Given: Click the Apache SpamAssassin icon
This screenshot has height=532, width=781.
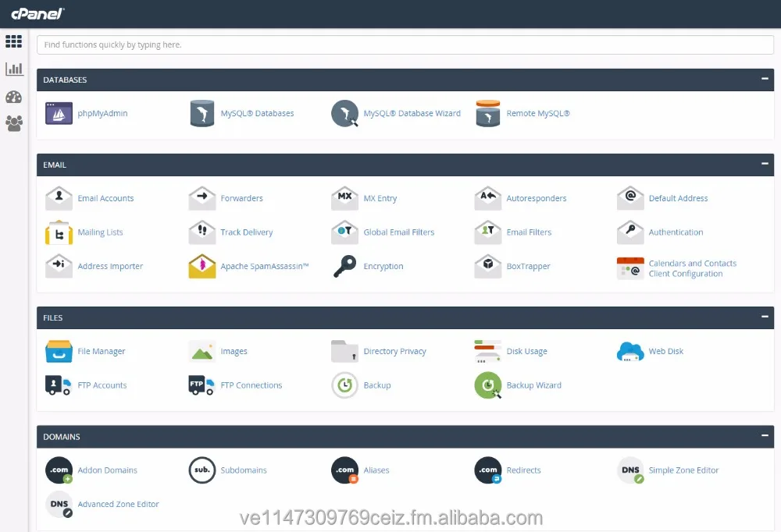Looking at the screenshot, I should pos(202,266).
